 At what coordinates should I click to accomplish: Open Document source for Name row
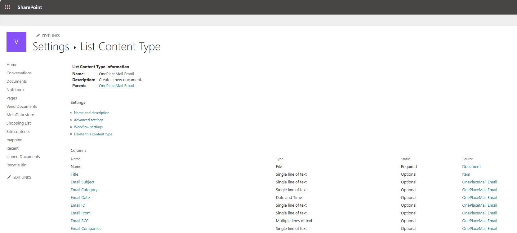tap(471, 167)
